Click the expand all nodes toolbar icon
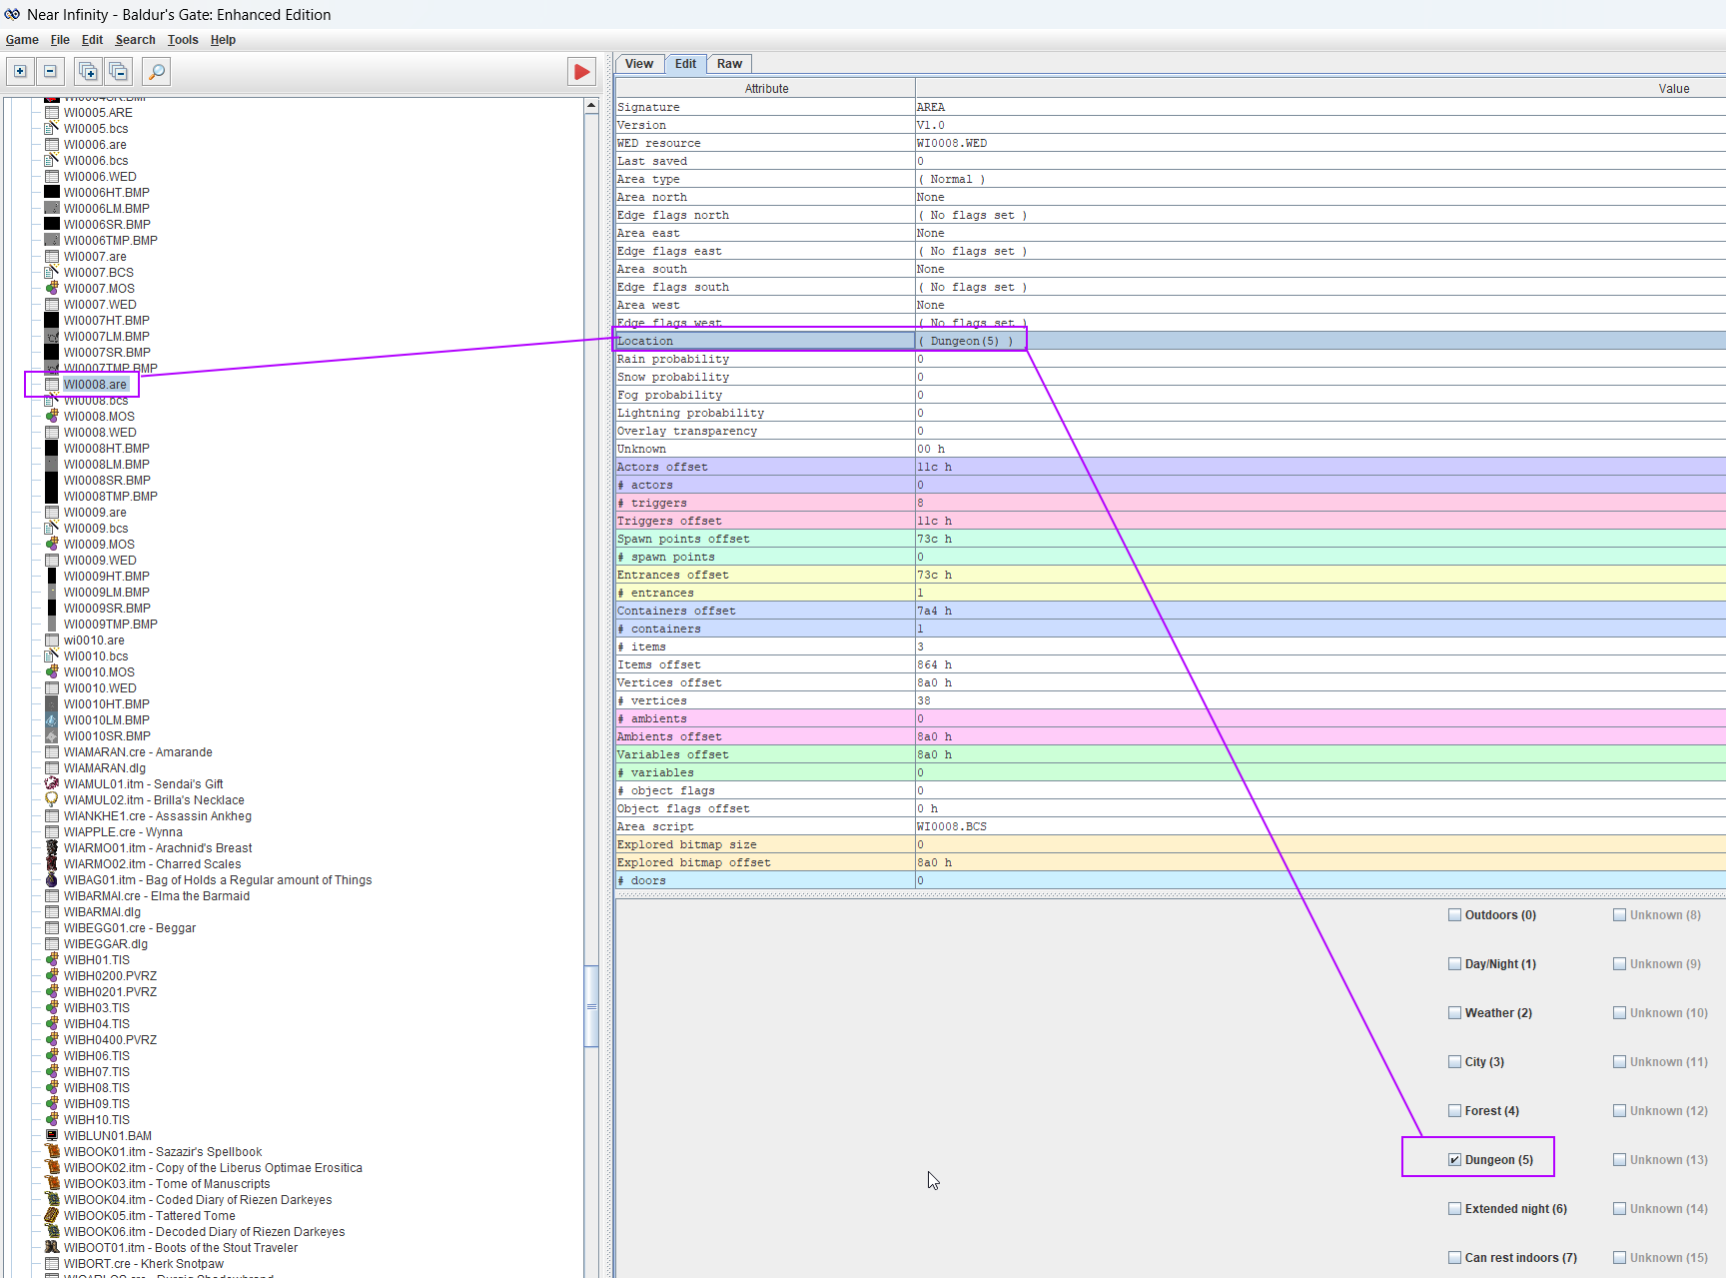 88,71
